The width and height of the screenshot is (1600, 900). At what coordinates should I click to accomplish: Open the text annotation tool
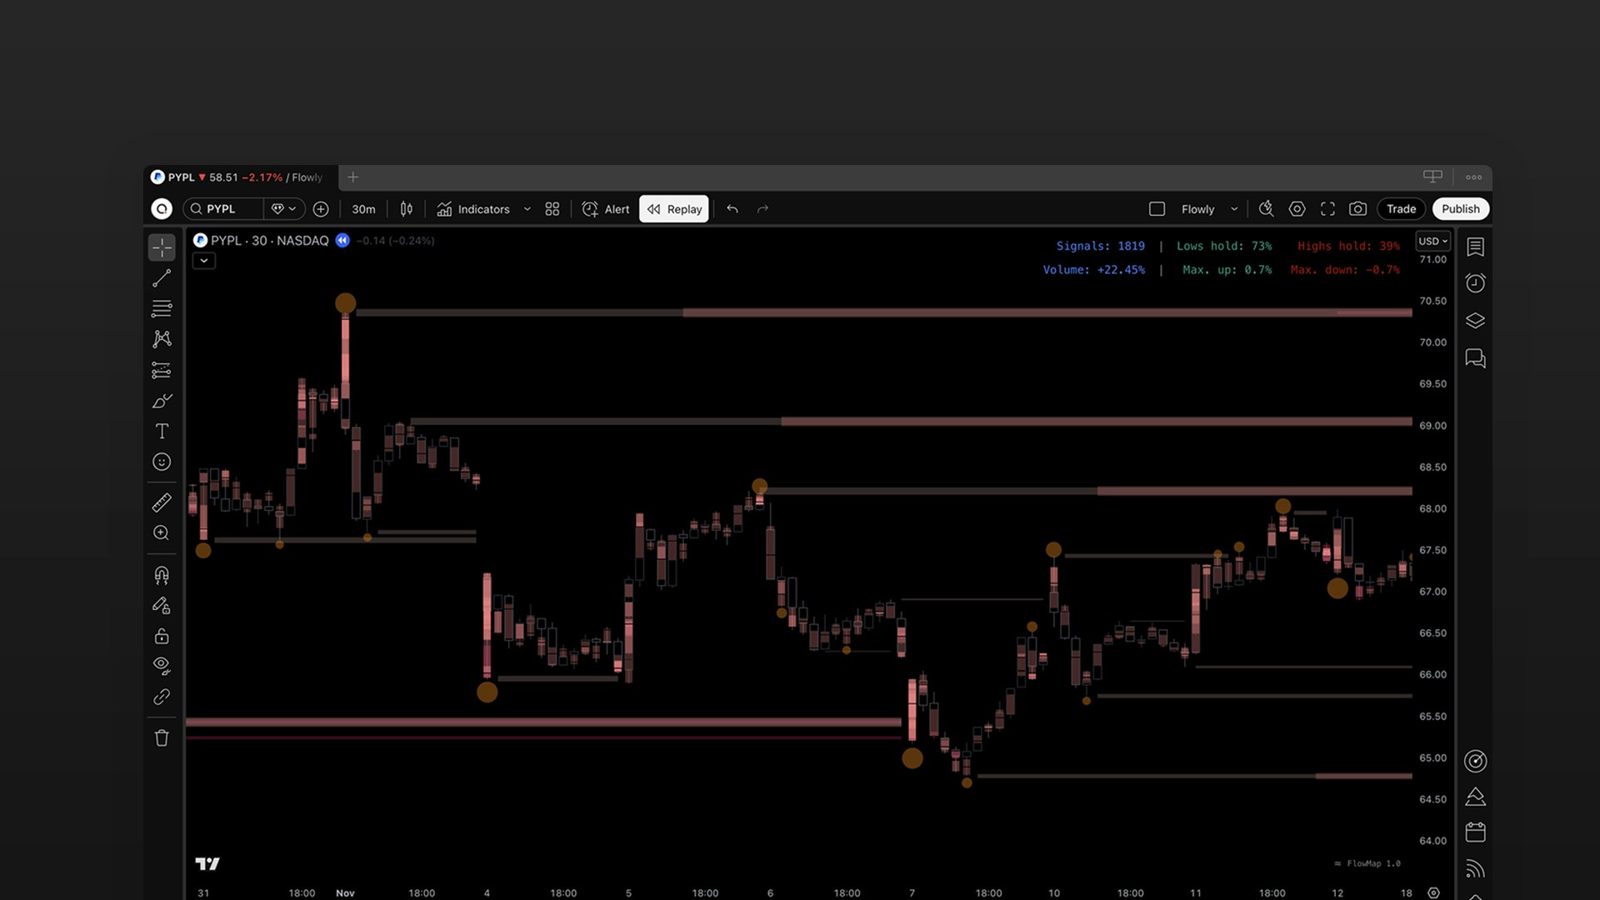tap(162, 431)
